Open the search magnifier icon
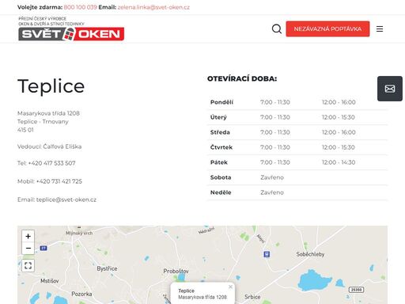Screen dimensions: 405x304 pyautogui.click(x=277, y=28)
